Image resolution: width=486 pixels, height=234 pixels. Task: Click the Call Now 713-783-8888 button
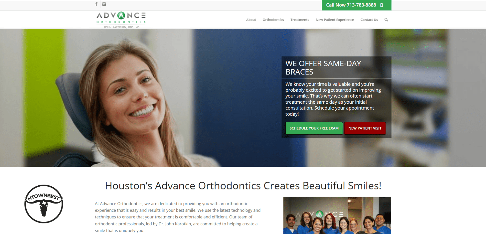coord(357,5)
